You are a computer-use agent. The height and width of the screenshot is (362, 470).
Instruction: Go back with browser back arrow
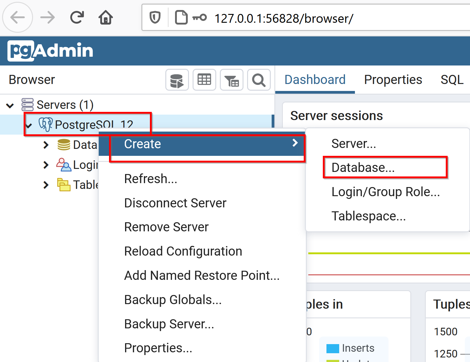(18, 18)
